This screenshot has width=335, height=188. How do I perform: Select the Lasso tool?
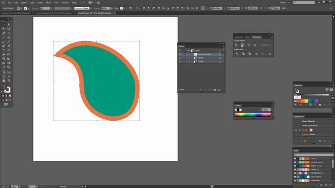click(9, 29)
